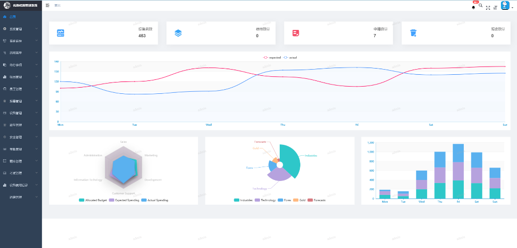Open the user avatar dropdown menu

[x=506, y=6]
